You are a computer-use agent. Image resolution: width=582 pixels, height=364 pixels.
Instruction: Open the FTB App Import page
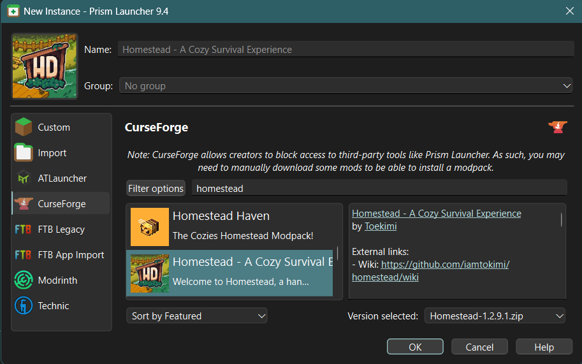61,255
